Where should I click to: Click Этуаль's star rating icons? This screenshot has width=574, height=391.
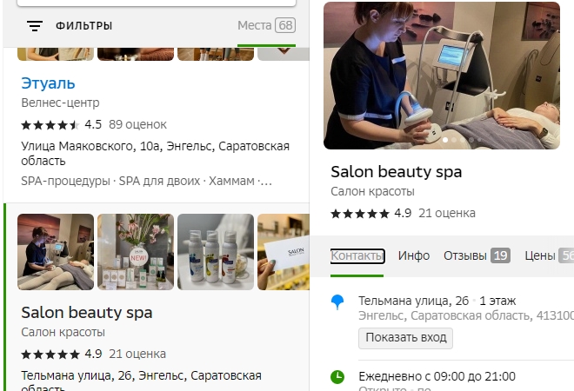tap(50, 124)
